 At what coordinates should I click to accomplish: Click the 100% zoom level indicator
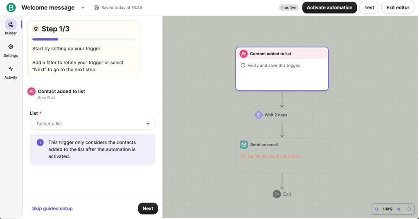tap(387, 209)
